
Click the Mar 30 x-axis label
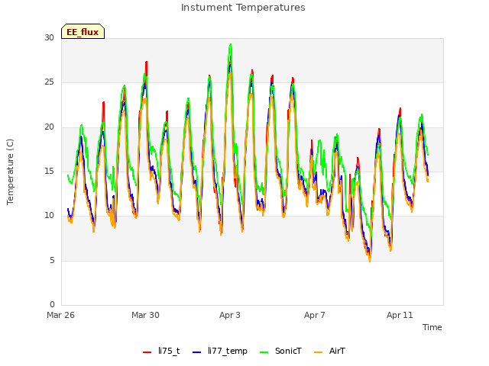145,315
